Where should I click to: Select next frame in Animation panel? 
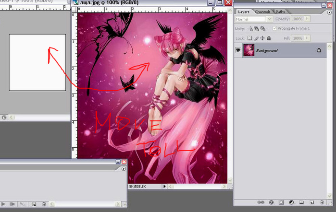[12, 204]
